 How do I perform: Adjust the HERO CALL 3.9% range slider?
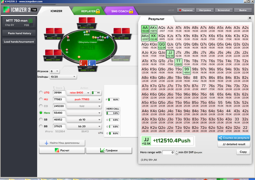[x=113, y=113]
